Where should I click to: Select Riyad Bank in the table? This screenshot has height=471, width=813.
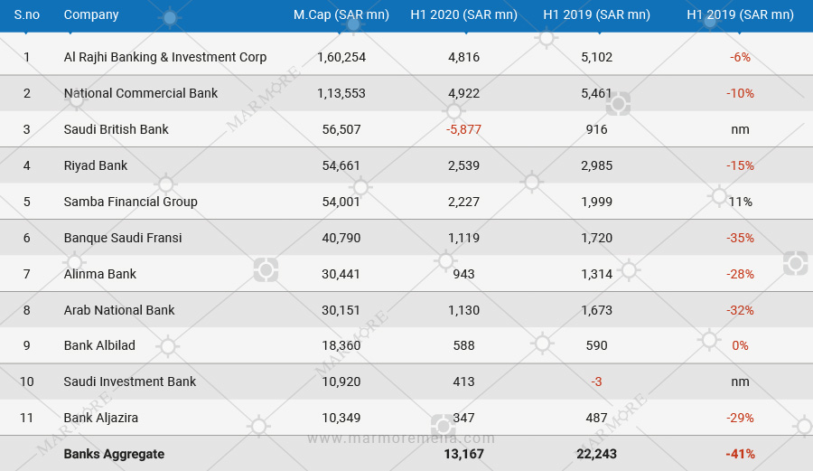96,165
